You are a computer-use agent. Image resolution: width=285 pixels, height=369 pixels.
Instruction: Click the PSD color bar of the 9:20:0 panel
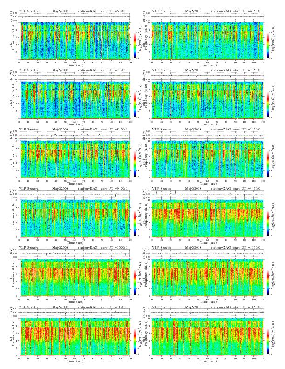[135, 223]
